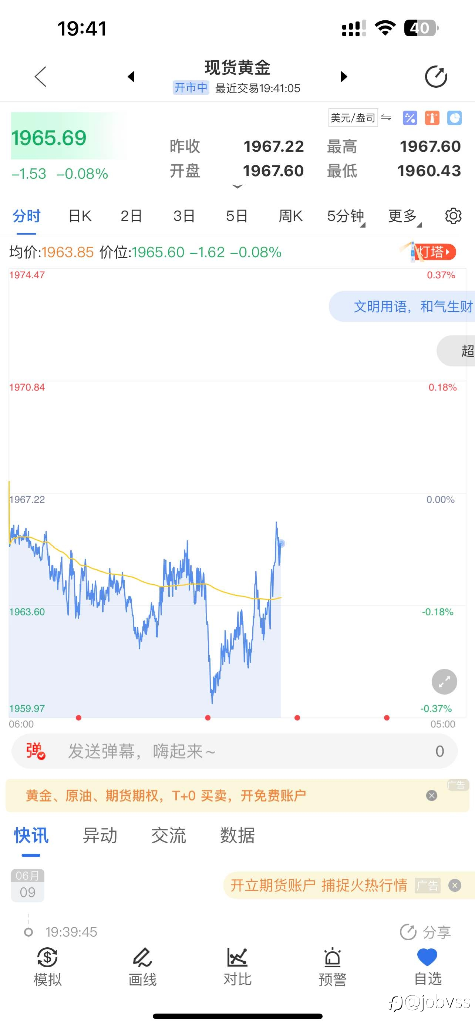Screen dimensions: 475x1028
Task: Open 更多 timeframe dropdown
Action: tap(404, 216)
